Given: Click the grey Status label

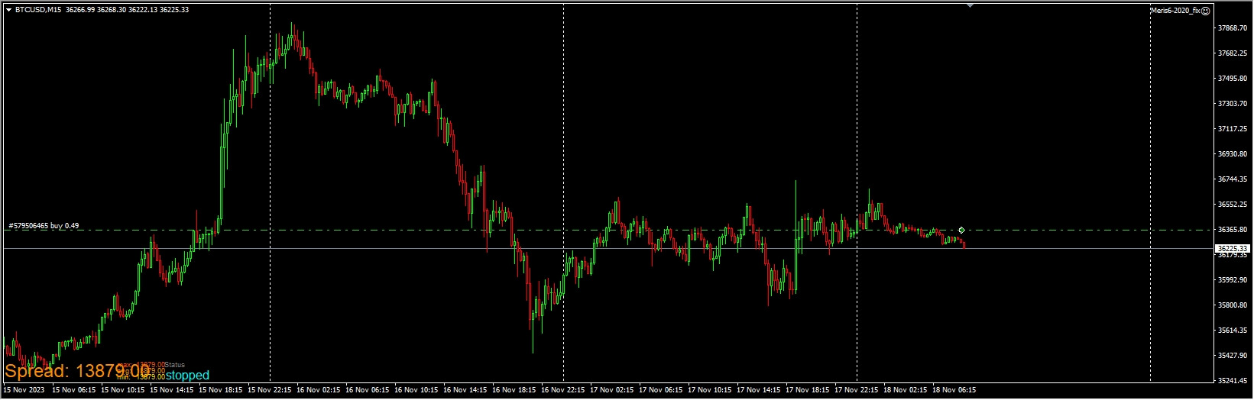Looking at the screenshot, I should [x=175, y=365].
